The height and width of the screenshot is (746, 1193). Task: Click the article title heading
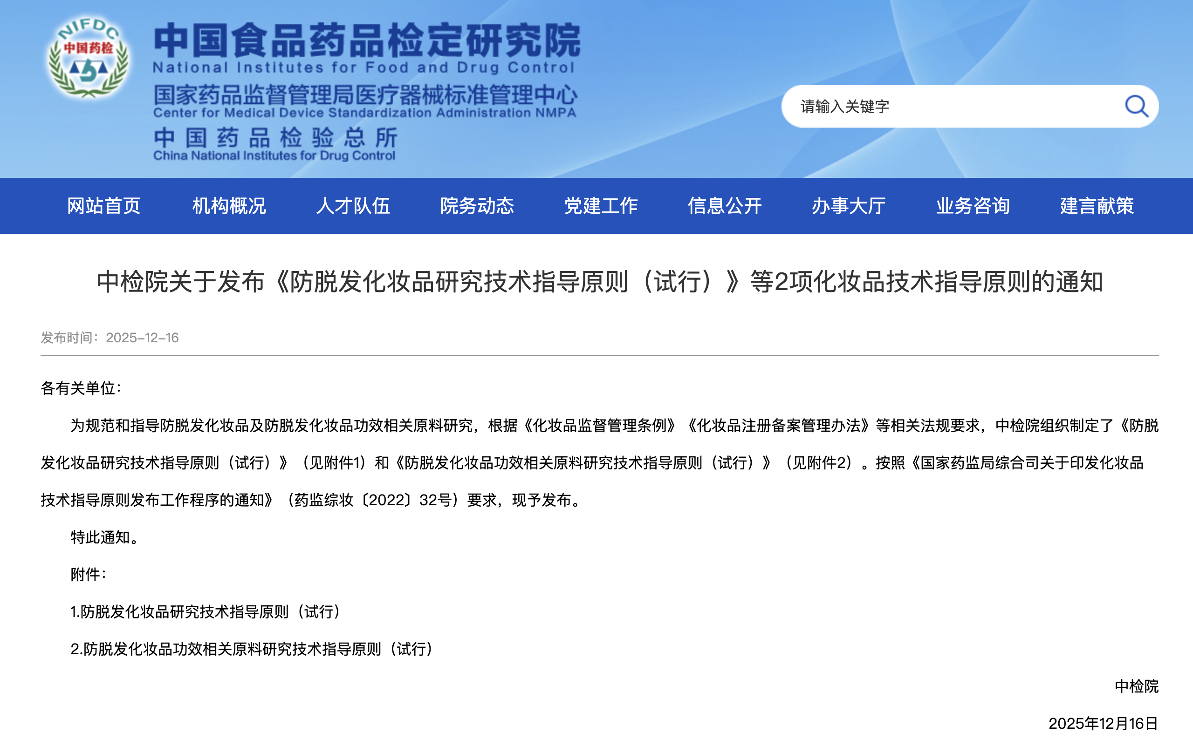coord(599,282)
